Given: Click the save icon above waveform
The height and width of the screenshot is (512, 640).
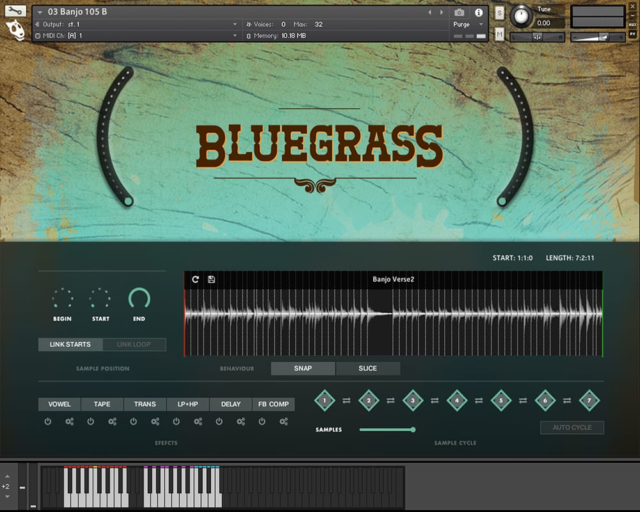Looking at the screenshot, I should (211, 280).
